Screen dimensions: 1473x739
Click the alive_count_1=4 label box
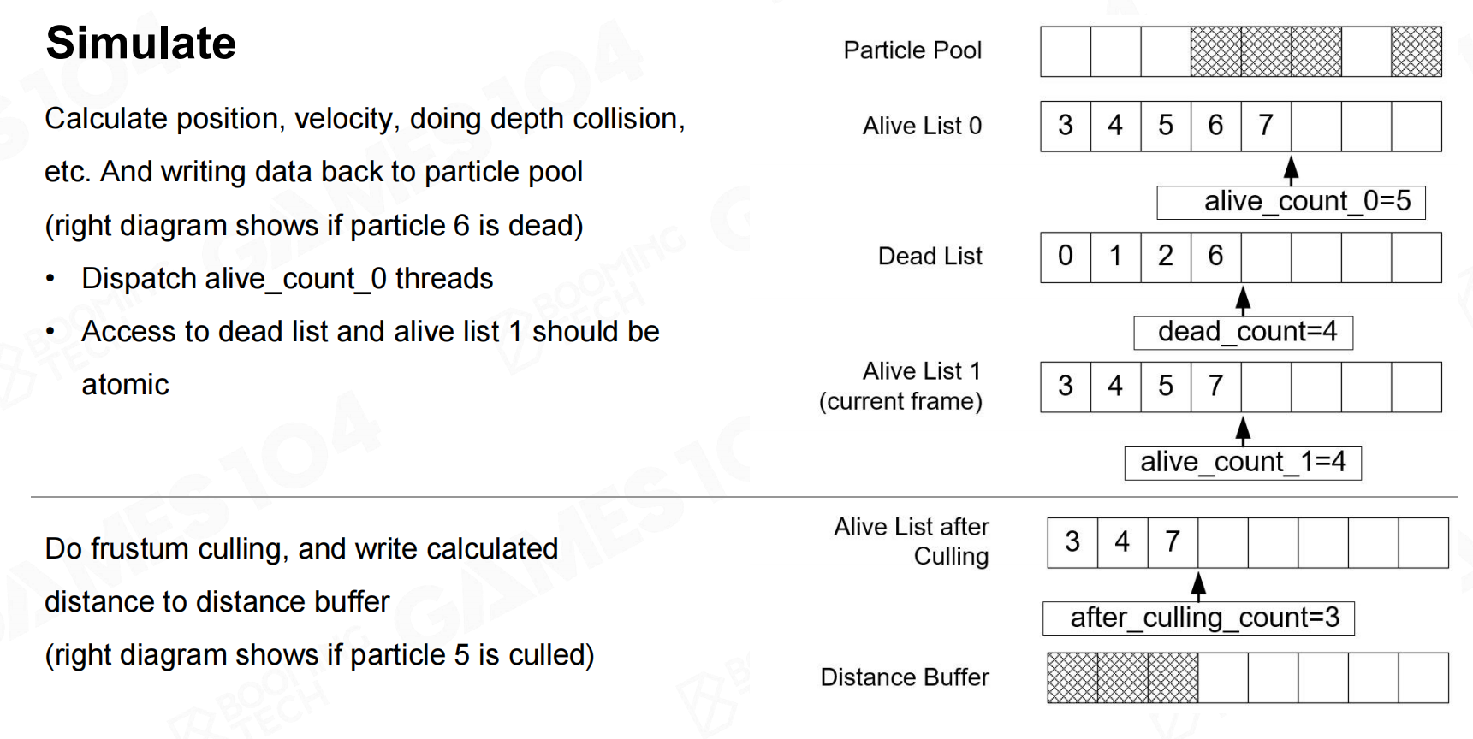pyautogui.click(x=1243, y=463)
